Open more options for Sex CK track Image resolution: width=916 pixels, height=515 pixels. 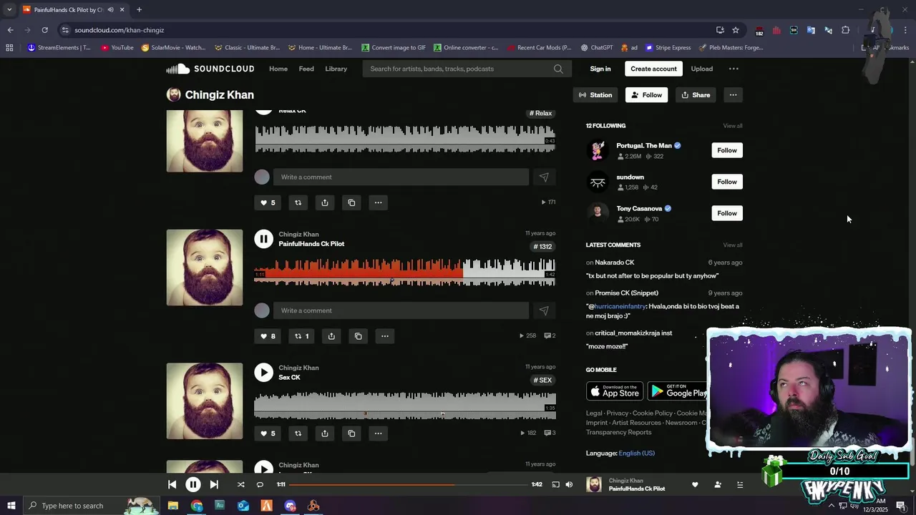[378, 433]
